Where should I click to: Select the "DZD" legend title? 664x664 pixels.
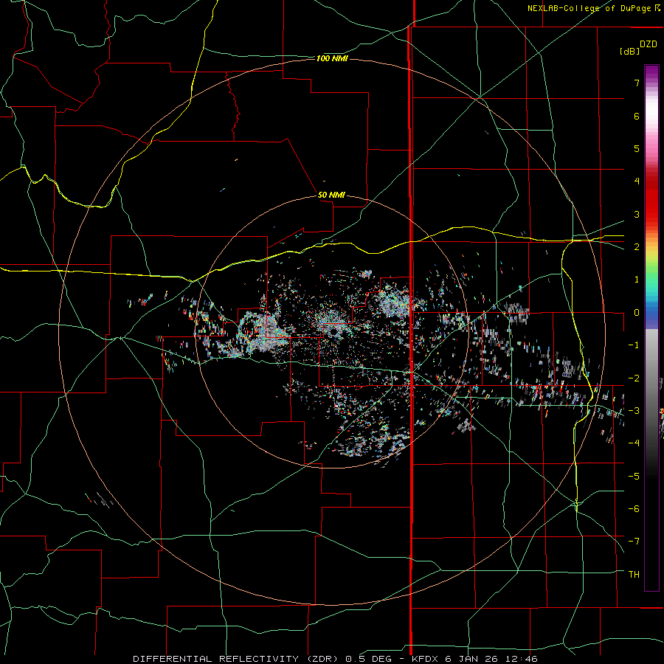tap(648, 44)
